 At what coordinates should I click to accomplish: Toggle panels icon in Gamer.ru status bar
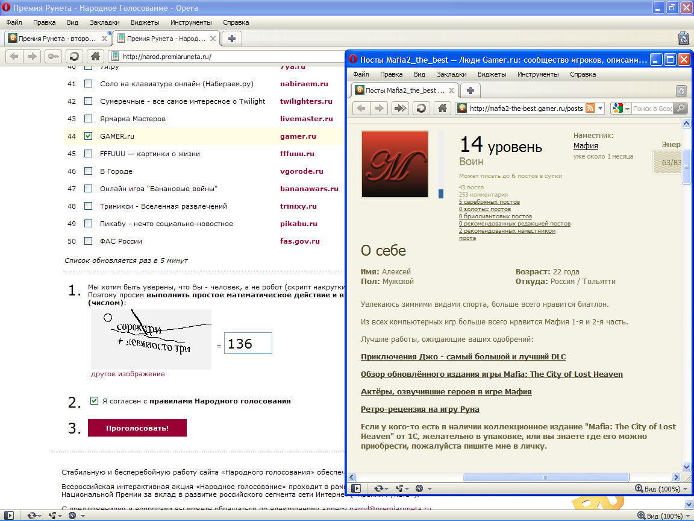point(356,488)
